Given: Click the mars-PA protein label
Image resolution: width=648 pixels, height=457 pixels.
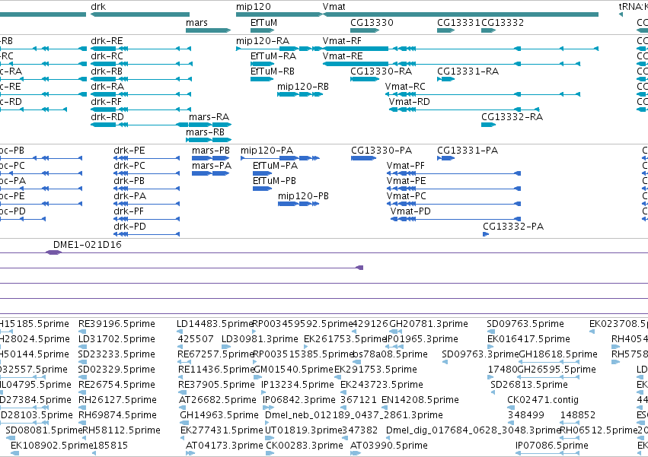Looking at the screenshot, I should tap(212, 166).
